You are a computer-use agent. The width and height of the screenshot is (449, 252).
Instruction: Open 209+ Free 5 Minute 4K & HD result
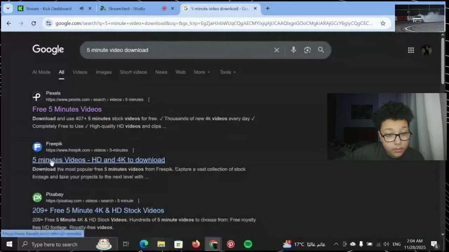click(x=98, y=210)
